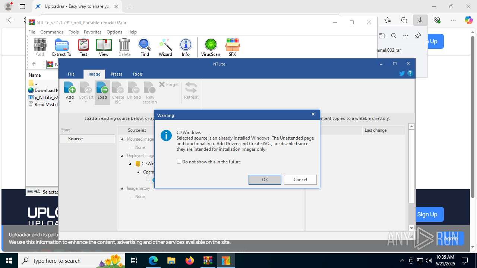Collapse Deployed images tree group
This screenshot has height=268, width=477.
pos(122,156)
